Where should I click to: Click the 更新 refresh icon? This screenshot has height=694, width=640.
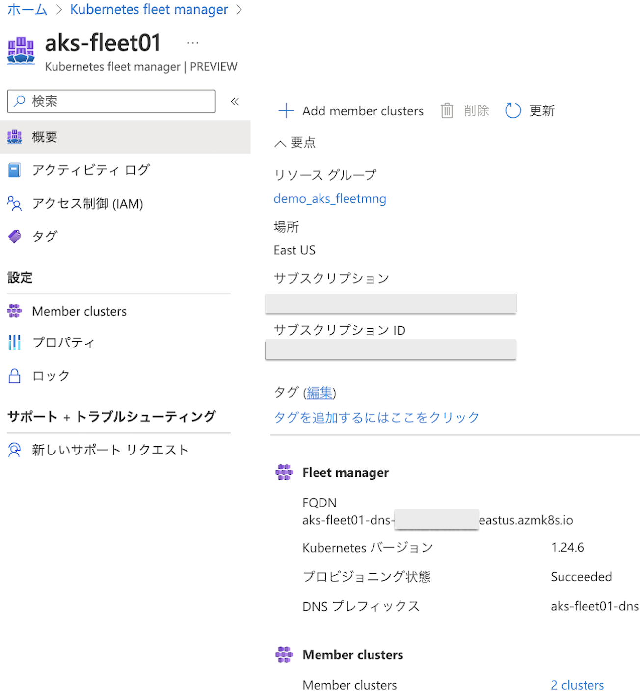click(x=513, y=110)
